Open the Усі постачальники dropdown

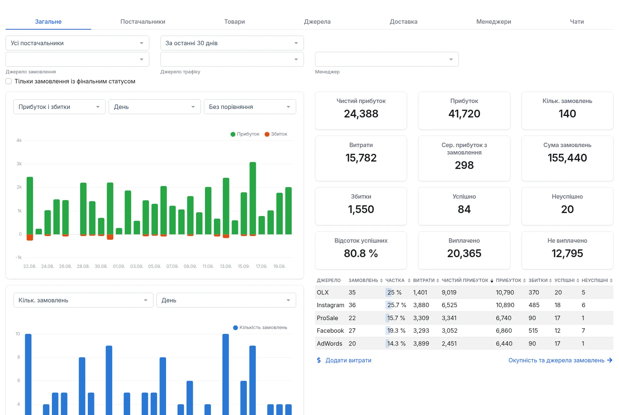(77, 43)
